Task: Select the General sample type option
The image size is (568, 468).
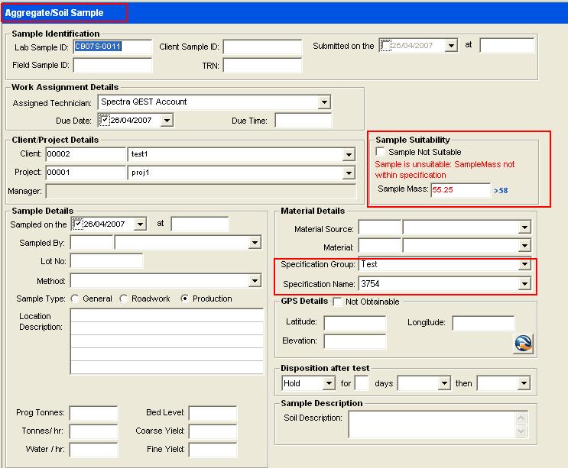Action: [75, 299]
